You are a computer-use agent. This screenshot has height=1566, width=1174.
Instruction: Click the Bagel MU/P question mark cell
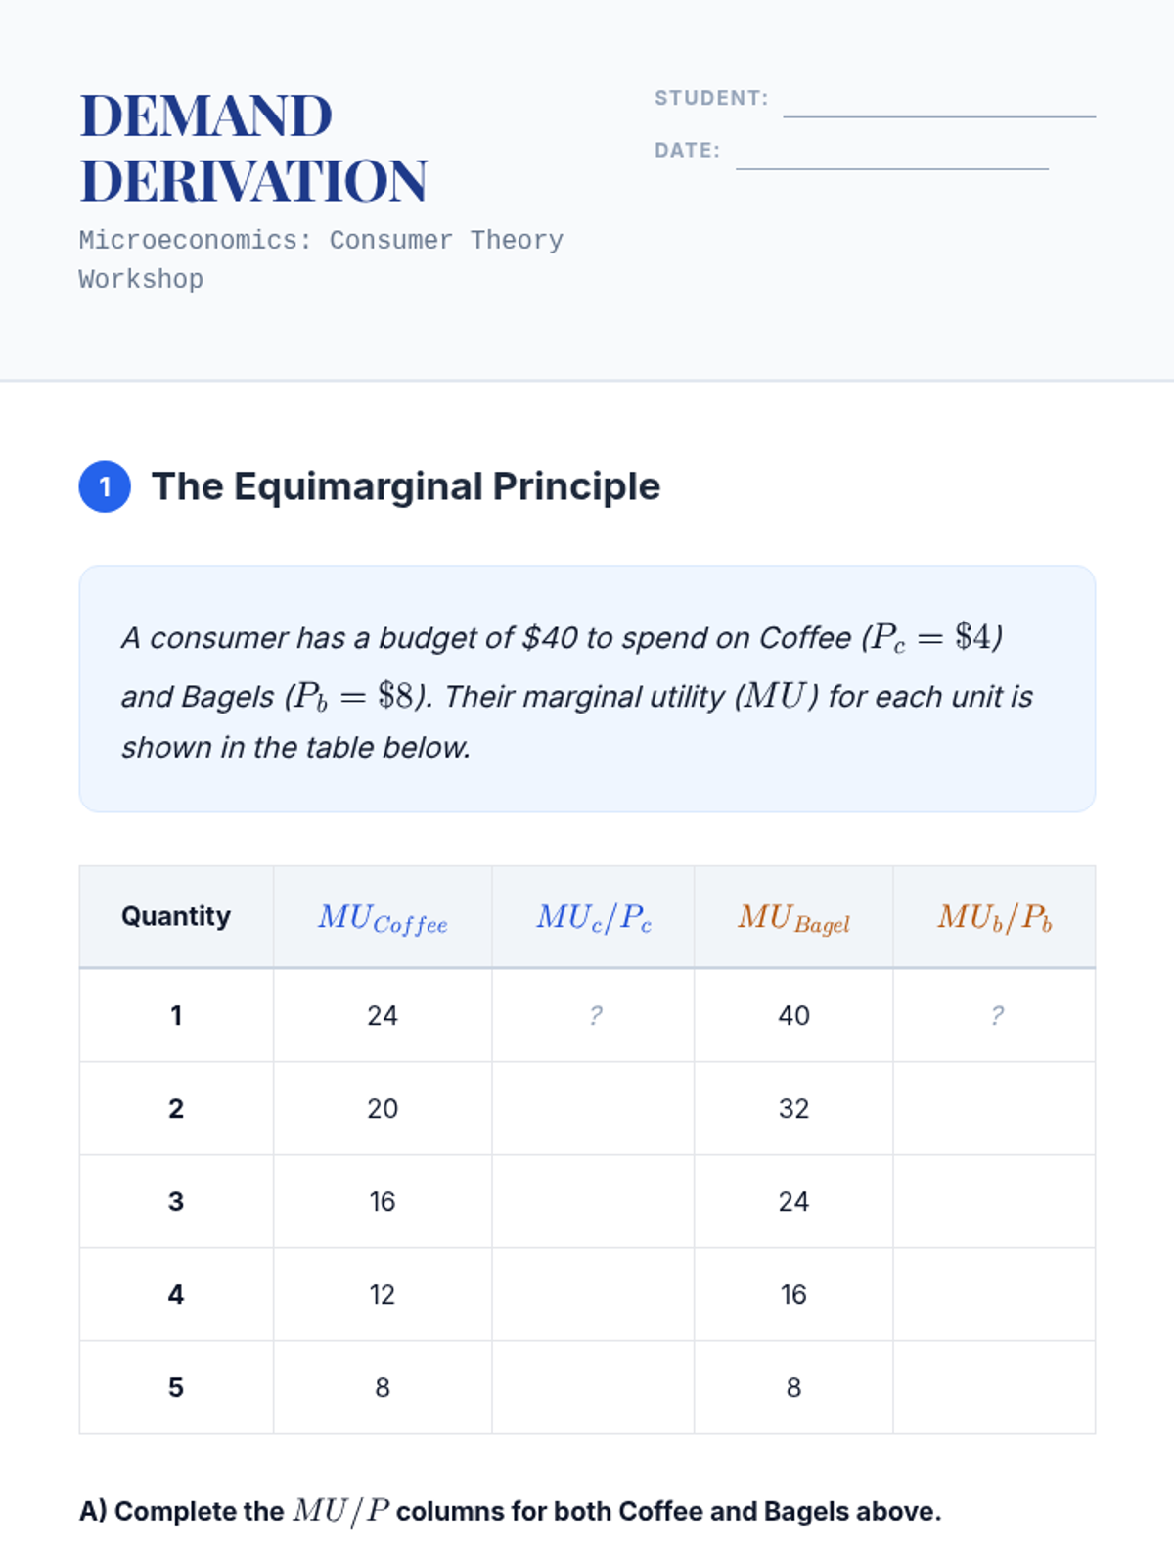(x=995, y=1016)
